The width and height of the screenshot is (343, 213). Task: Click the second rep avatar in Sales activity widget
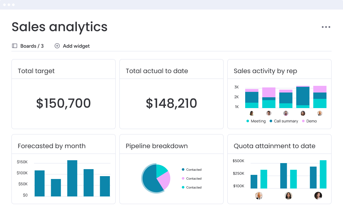point(269,113)
